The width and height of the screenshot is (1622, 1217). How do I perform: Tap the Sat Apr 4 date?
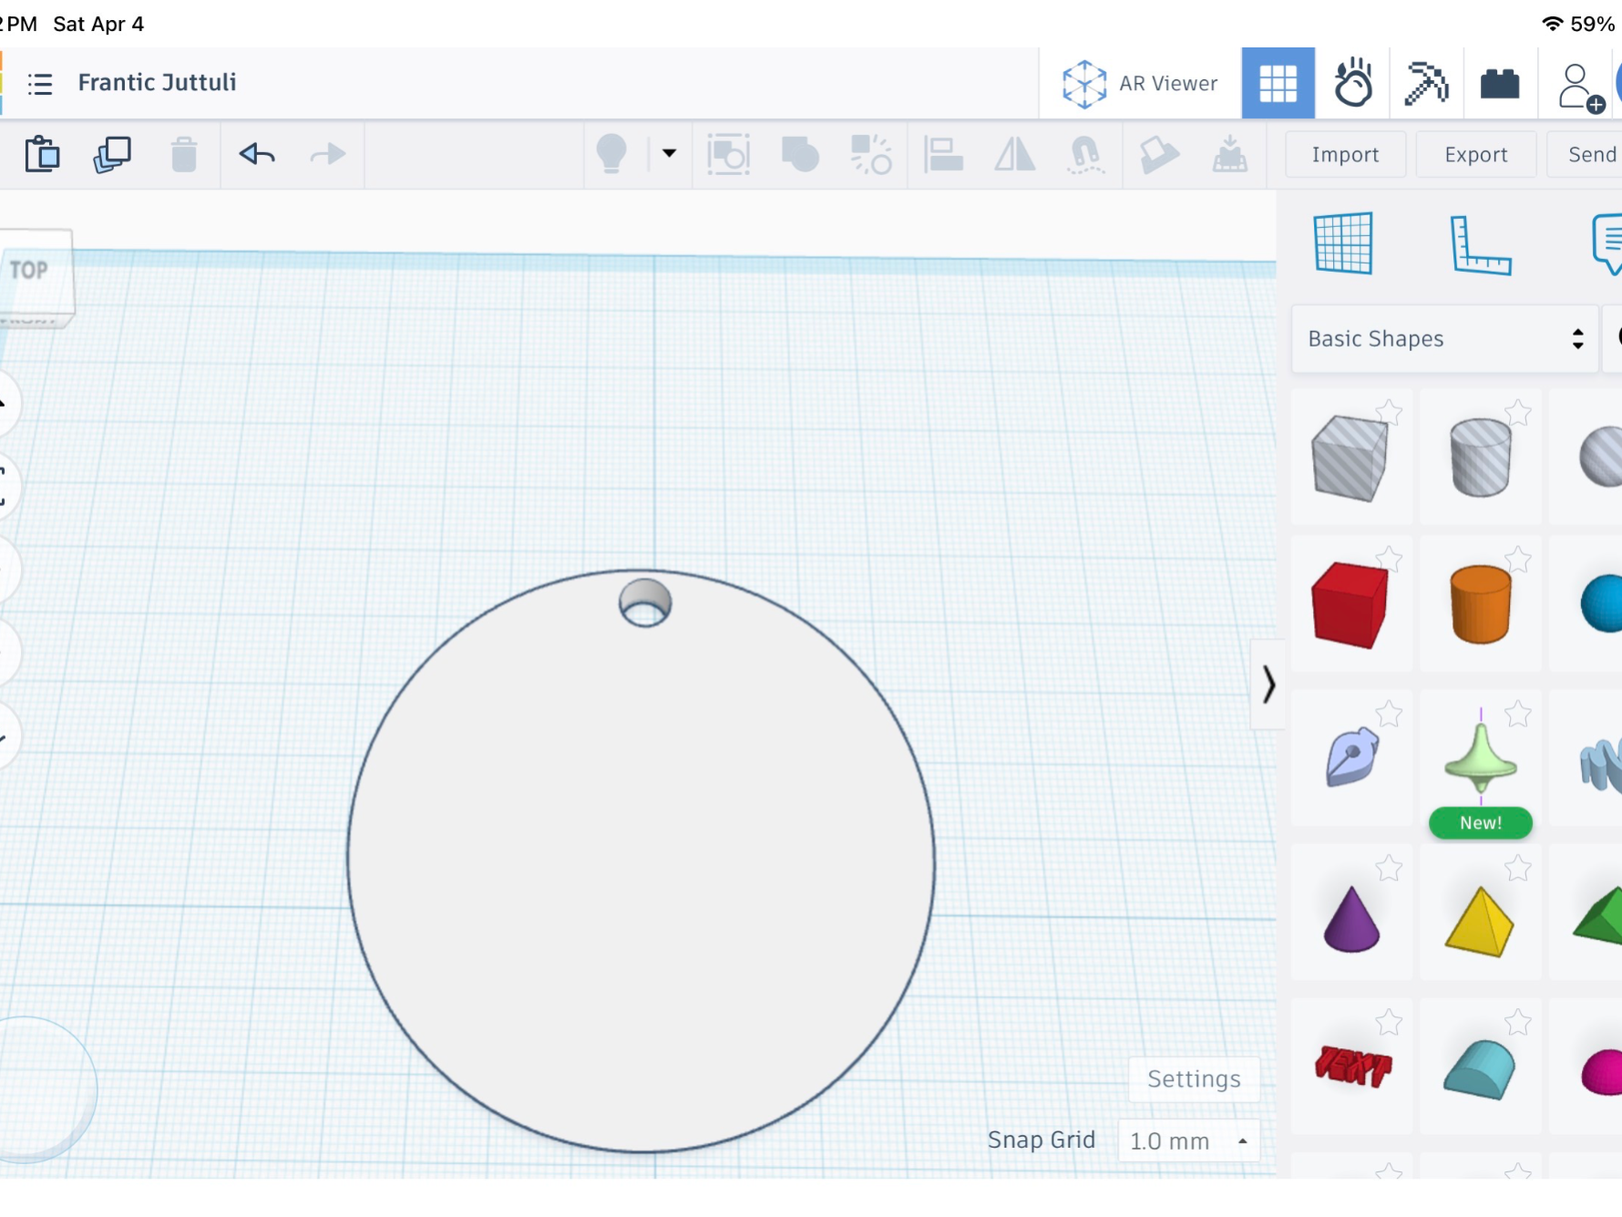(x=98, y=24)
